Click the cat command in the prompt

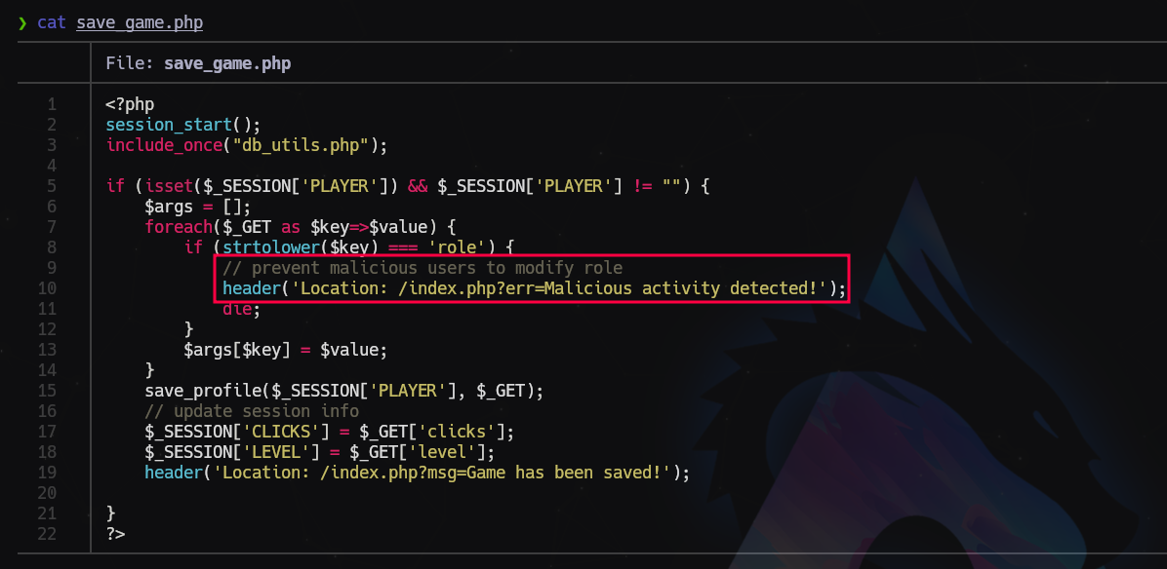coord(51,22)
